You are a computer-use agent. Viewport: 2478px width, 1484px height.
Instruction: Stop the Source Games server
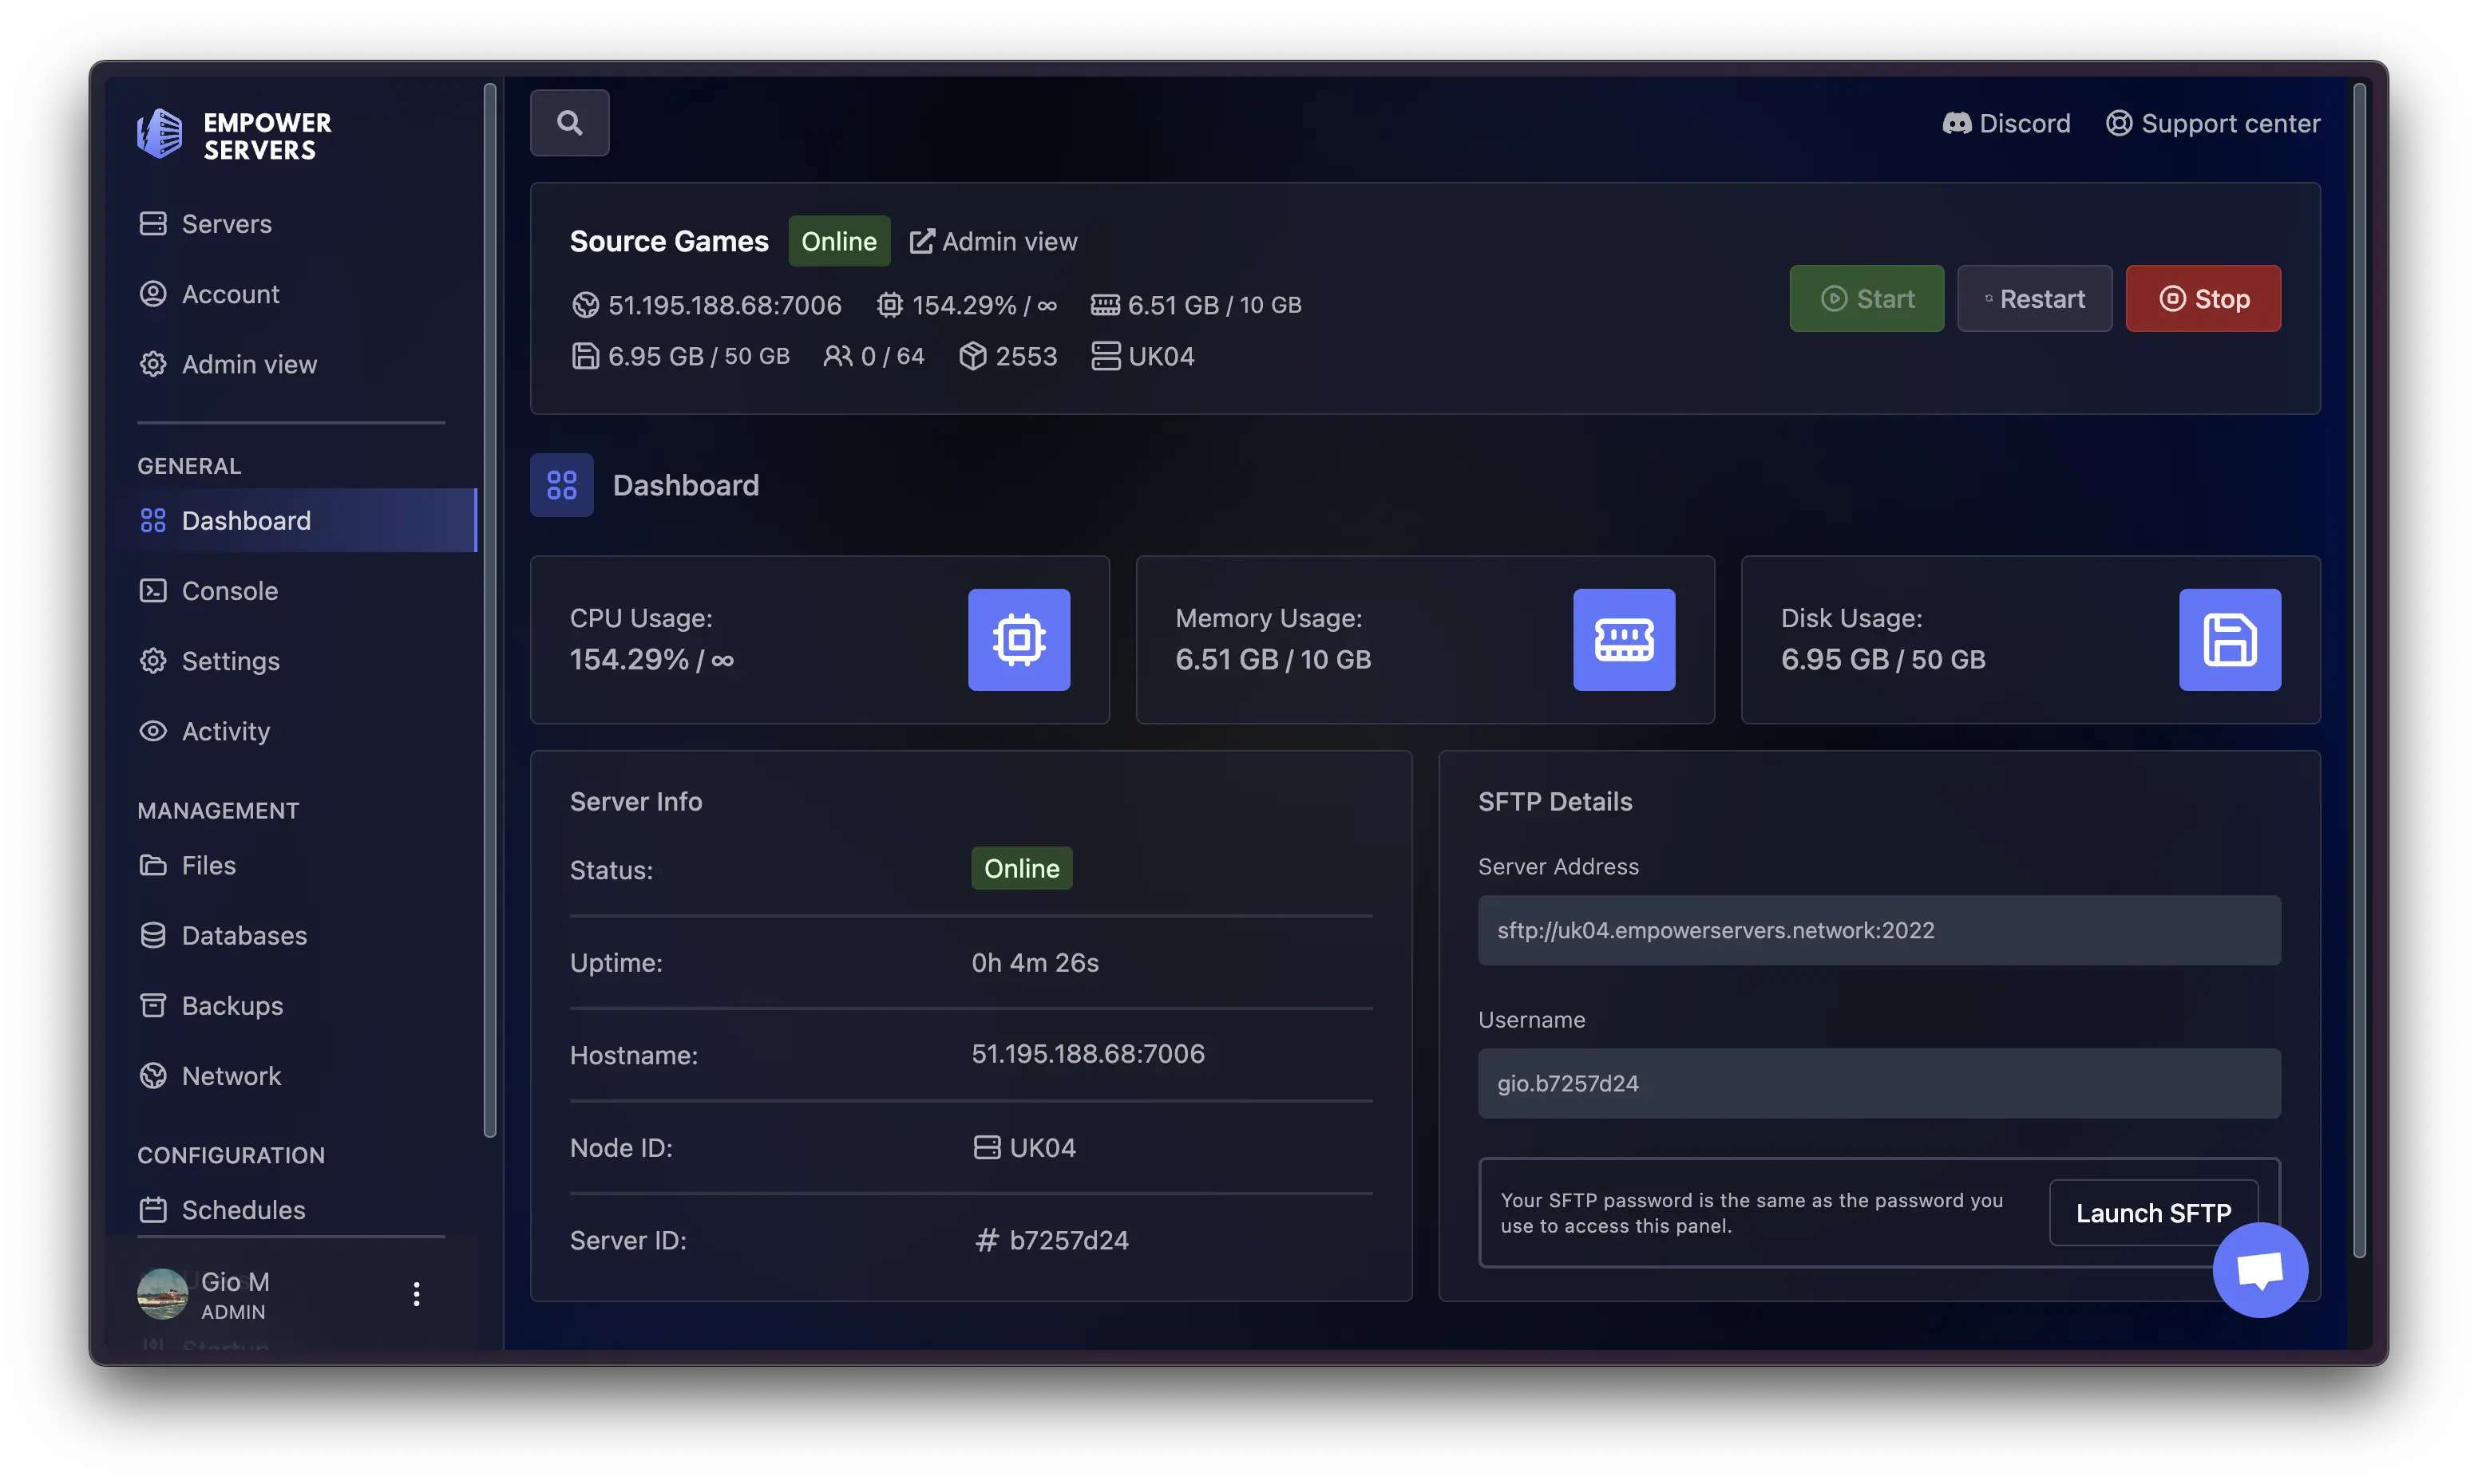tap(2203, 298)
